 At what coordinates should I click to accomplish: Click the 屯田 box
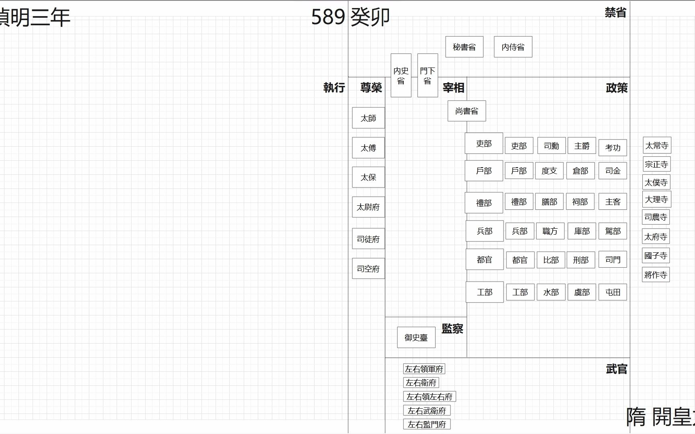613,292
